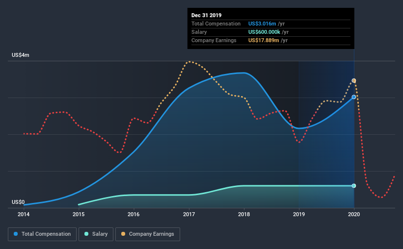The image size is (403, 249).
Task: Click the US$3.016m total compensation value
Action: (262, 24)
